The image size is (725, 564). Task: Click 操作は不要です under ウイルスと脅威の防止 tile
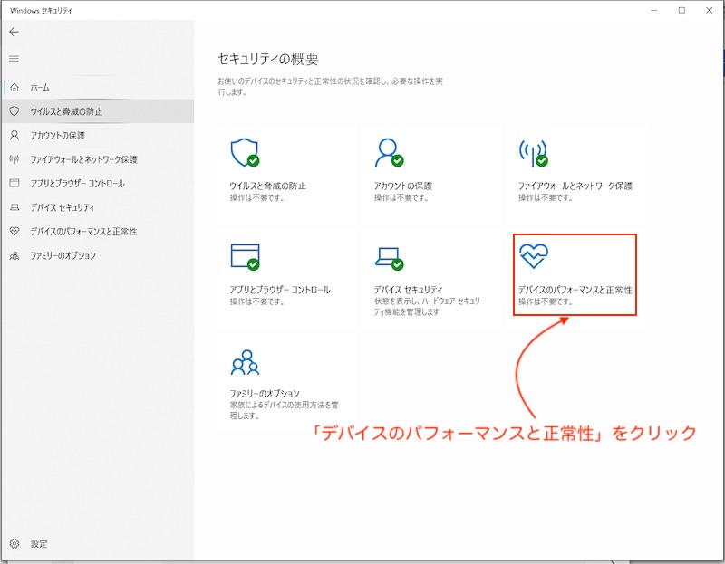click(257, 197)
